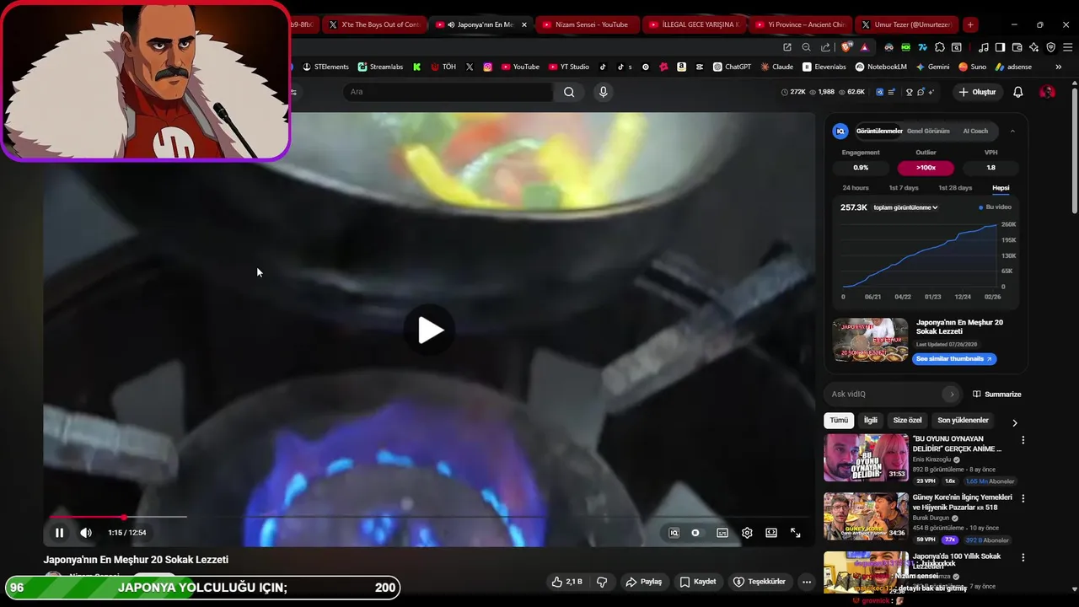Image resolution: width=1079 pixels, height=607 pixels.
Task: Click the >100x Outlier badge
Action: tap(926, 168)
